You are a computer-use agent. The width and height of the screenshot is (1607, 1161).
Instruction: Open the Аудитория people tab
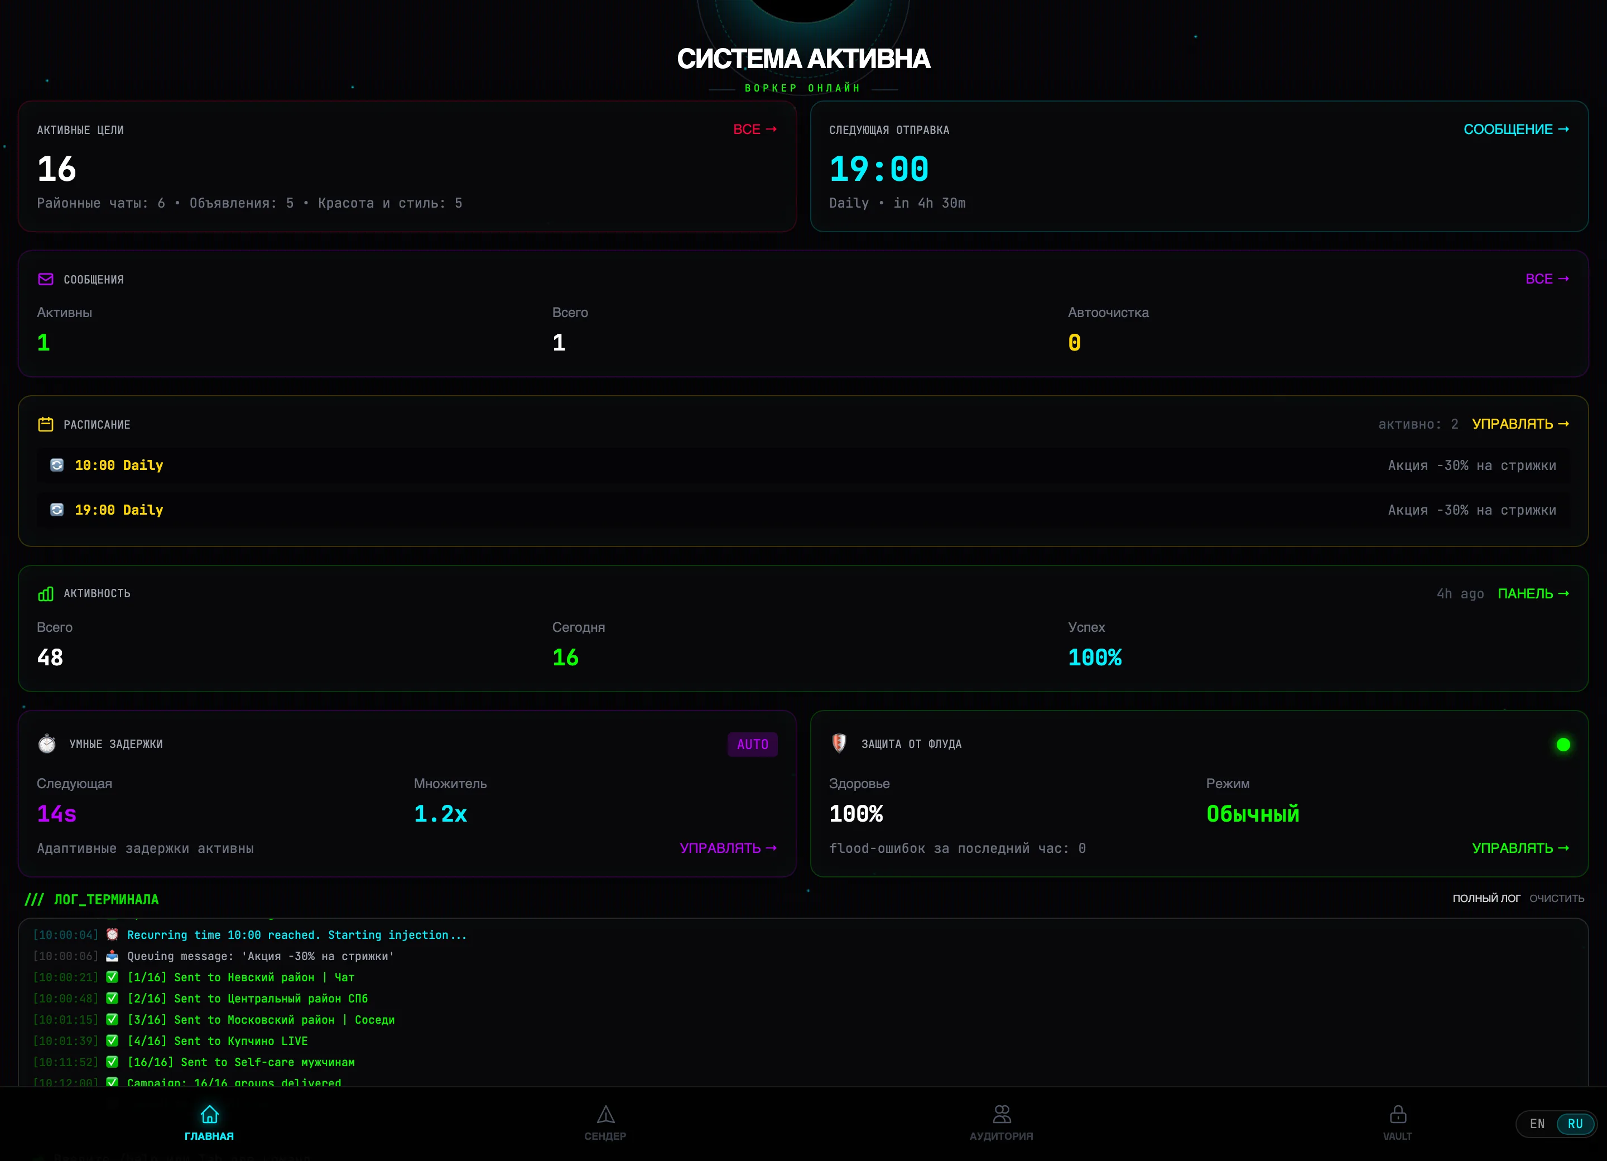1001,1114
